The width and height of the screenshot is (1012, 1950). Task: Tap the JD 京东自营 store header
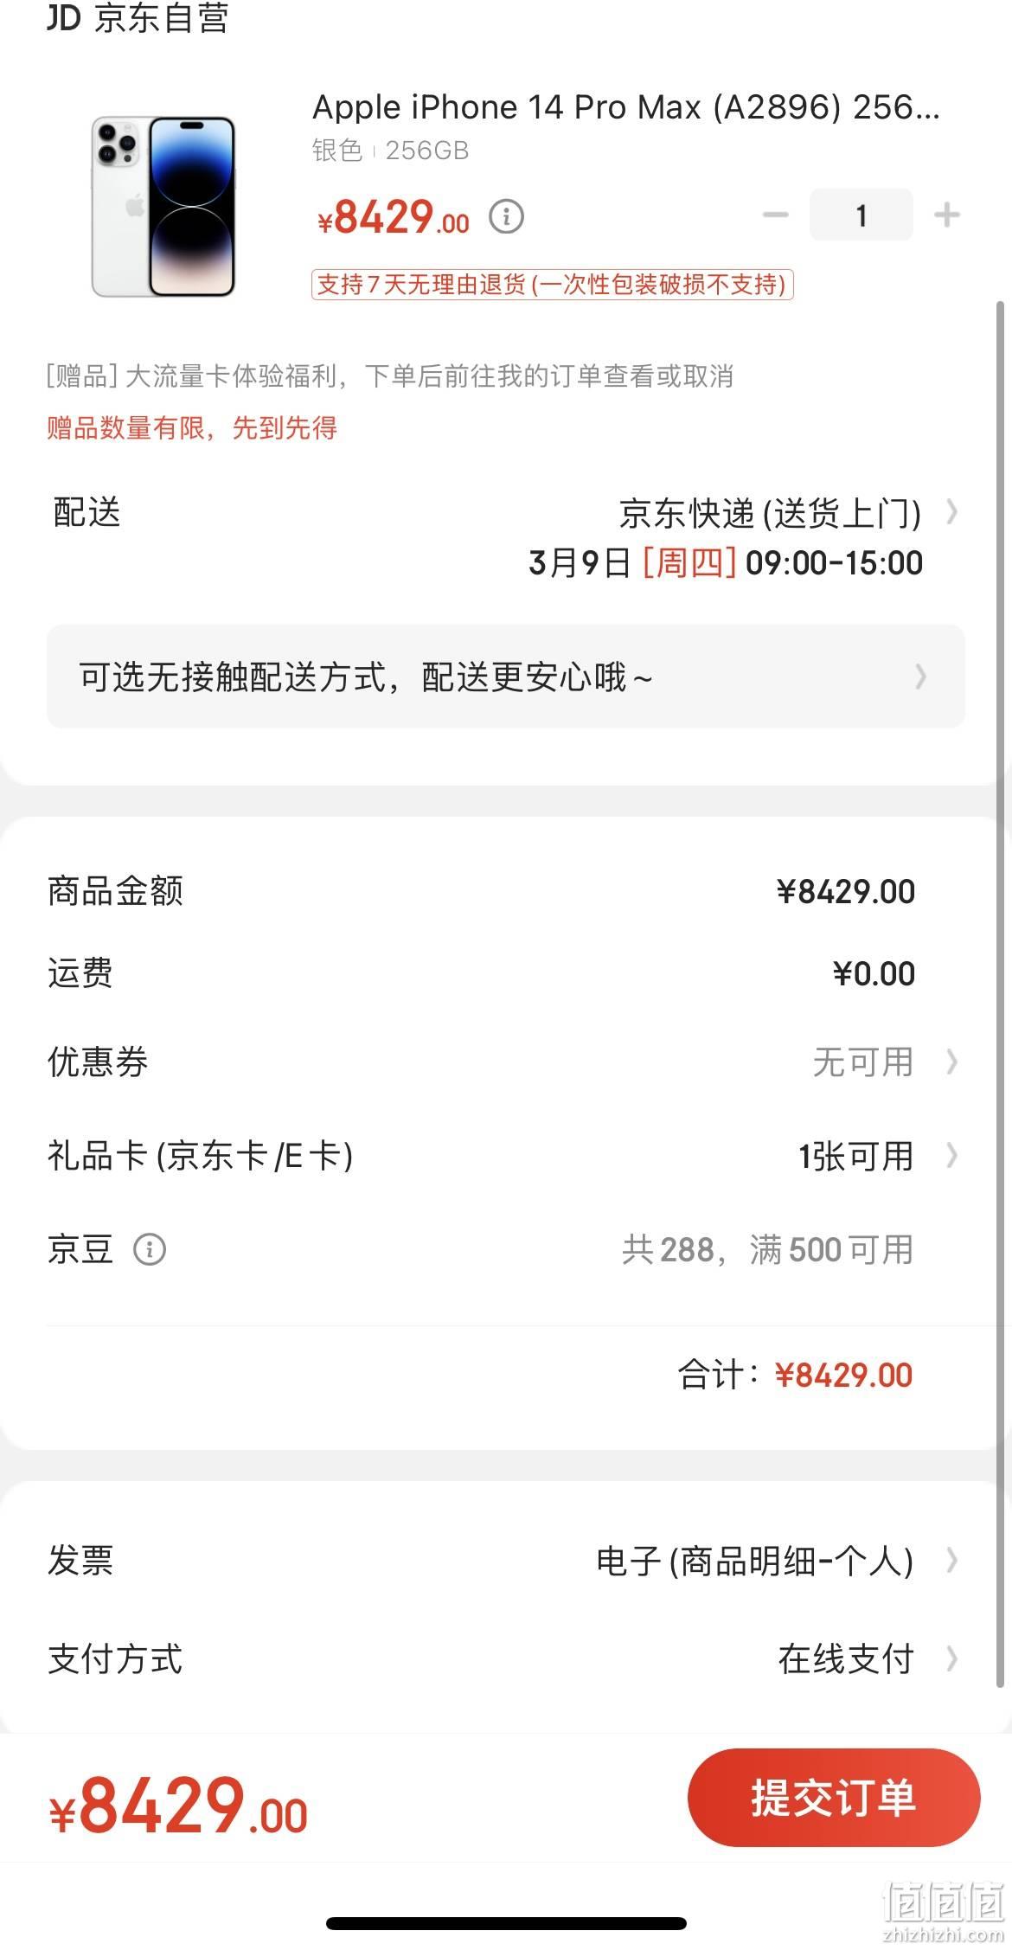138,17
